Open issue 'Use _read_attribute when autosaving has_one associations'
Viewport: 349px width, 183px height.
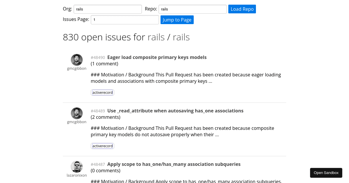(x=175, y=111)
